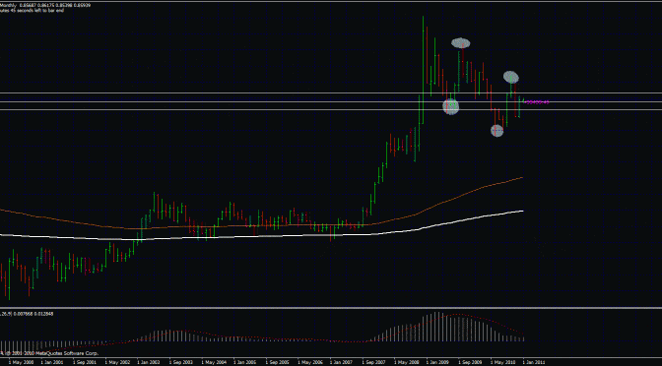Click the '1 Sep 2005' date label

[276, 362]
